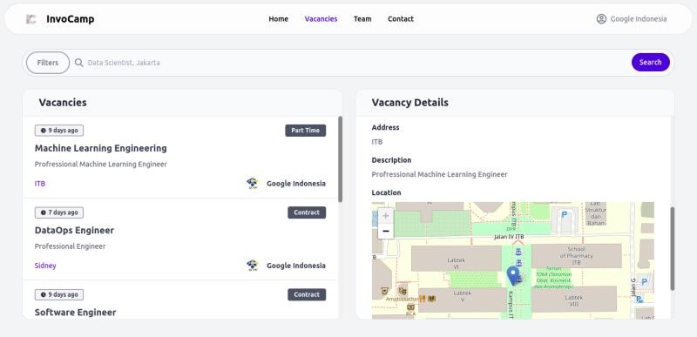This screenshot has width=697, height=337.
Task: Click the Labtek VI building on map
Action: tap(456, 259)
